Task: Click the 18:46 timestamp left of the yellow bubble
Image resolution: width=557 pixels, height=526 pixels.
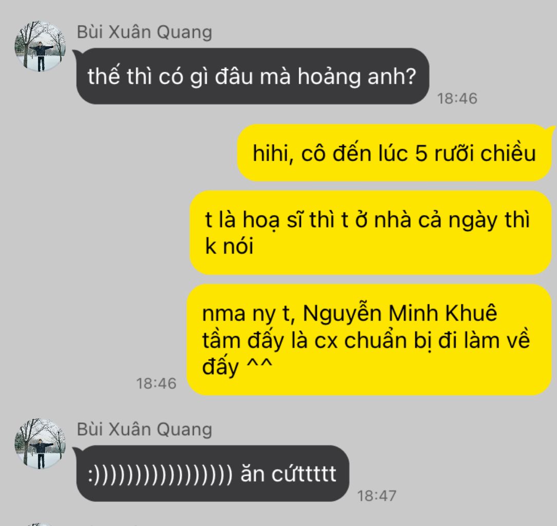Action: [x=156, y=383]
